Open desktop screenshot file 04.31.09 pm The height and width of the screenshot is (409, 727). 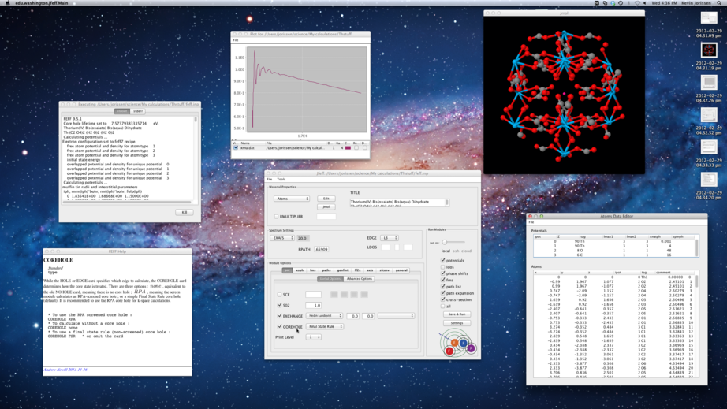pos(709,17)
